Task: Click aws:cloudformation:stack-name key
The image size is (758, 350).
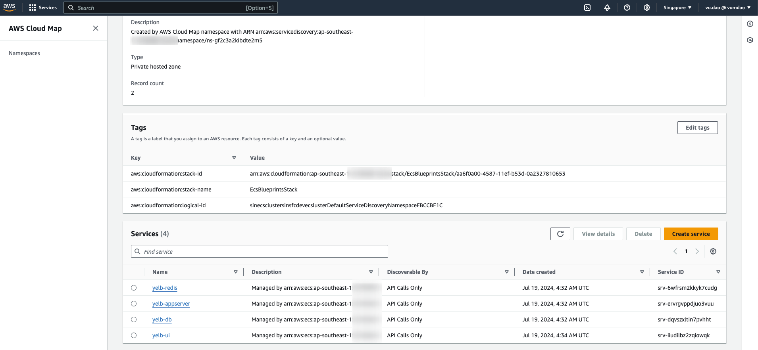Action: click(171, 189)
